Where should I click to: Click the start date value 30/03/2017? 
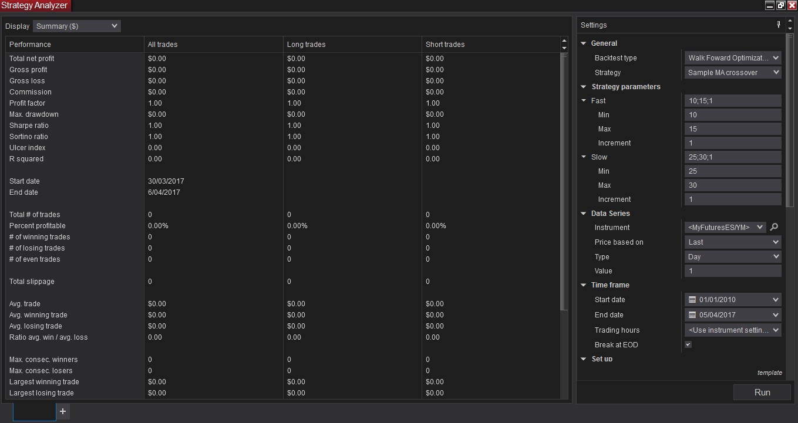click(166, 181)
